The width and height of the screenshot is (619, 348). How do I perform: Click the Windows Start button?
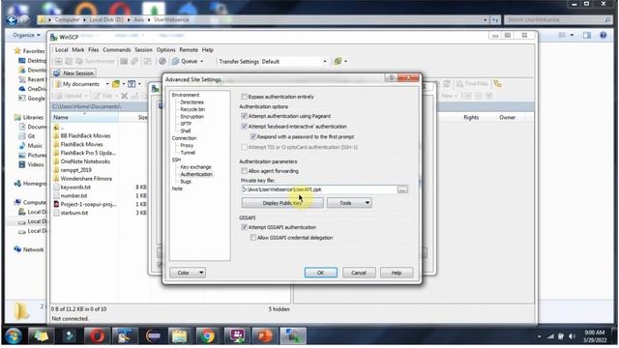click(13, 336)
